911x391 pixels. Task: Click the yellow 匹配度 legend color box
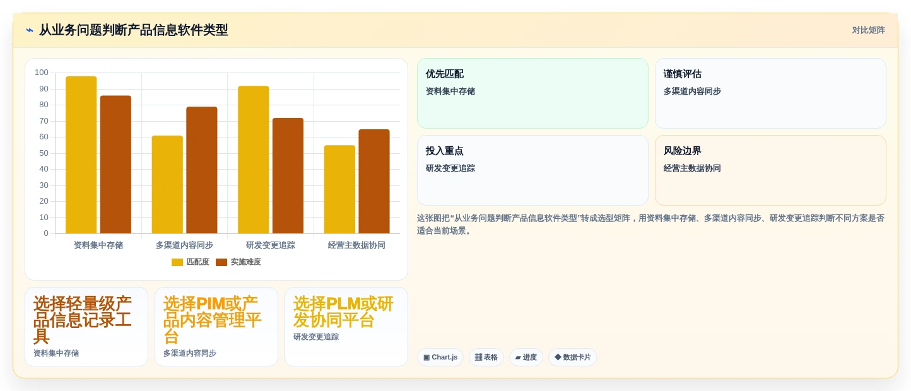(x=177, y=262)
